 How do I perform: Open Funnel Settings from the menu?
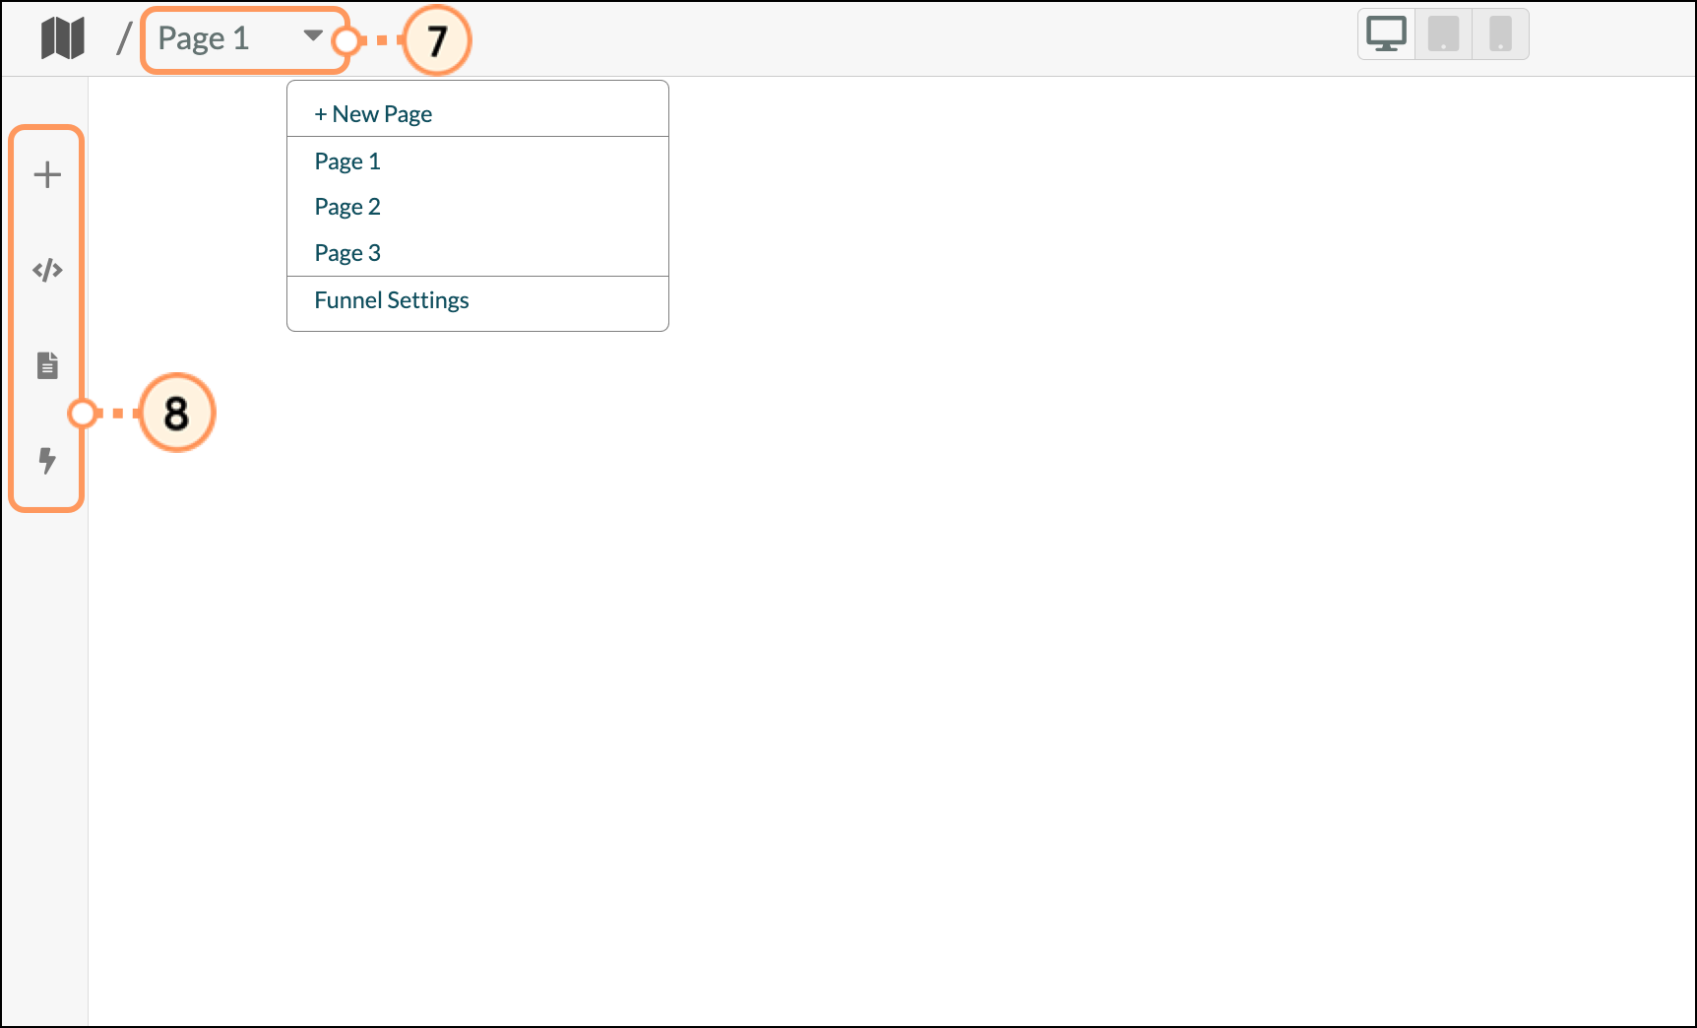pos(477,300)
